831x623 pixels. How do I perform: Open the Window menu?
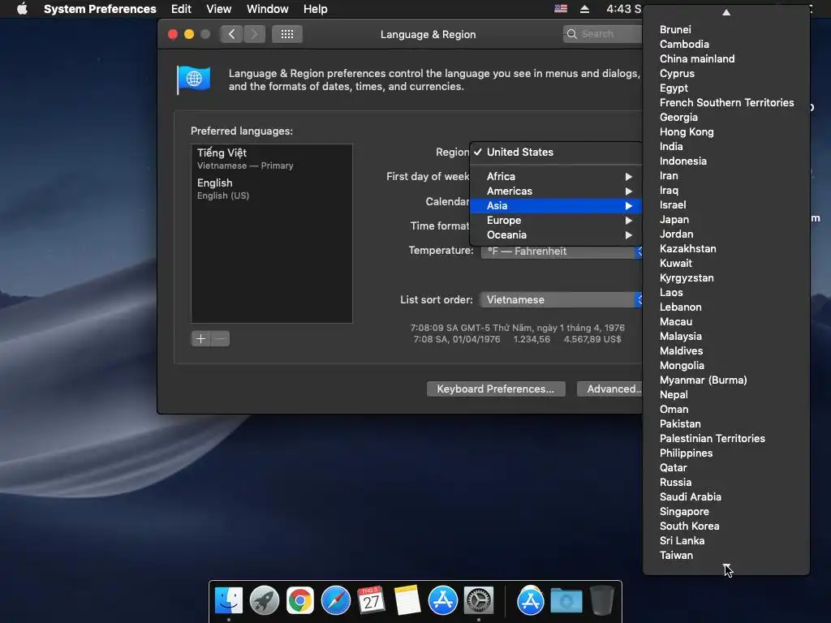pos(268,9)
